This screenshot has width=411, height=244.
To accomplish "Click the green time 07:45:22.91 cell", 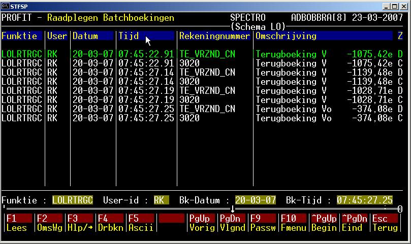I will pyautogui.click(x=146, y=54).
